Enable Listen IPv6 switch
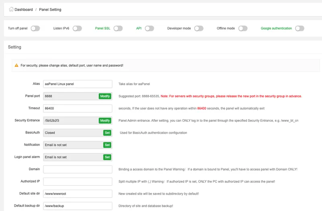Image resolution: width=322 pixels, height=211 pixels. [x=77, y=29]
